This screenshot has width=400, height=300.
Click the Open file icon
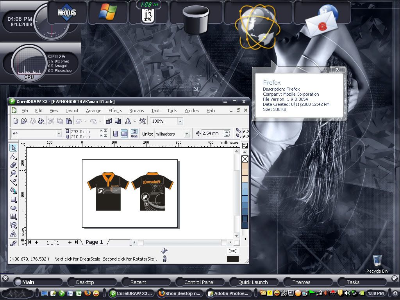tap(24, 121)
